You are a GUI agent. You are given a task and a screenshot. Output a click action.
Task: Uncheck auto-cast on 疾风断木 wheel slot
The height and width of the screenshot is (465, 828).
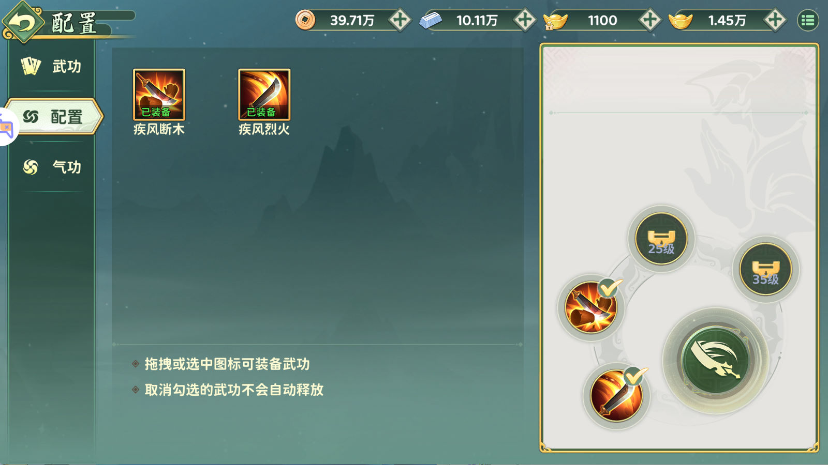coord(610,287)
